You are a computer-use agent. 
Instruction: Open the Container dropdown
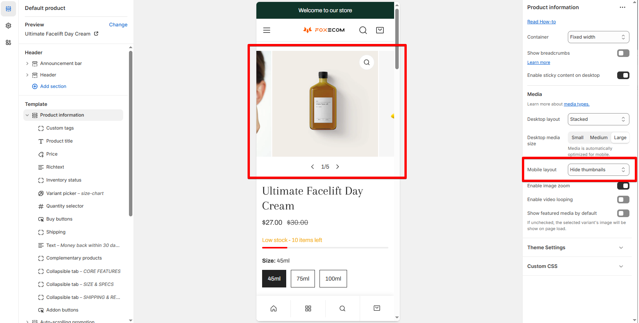pos(598,37)
